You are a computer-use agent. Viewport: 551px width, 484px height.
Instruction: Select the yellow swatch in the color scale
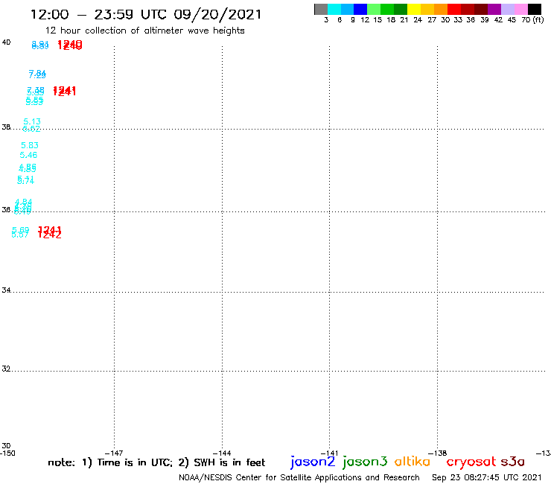[414, 9]
